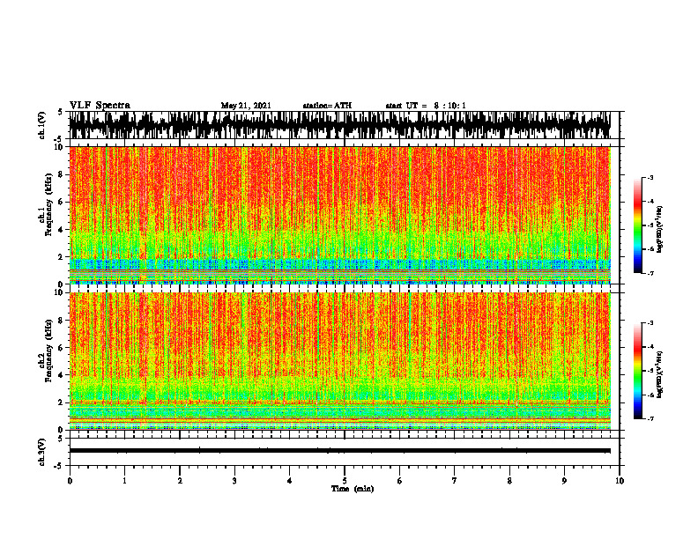Screen dimensions: 698x539
Task: Click time axis tick label "5"
Action: point(345,481)
